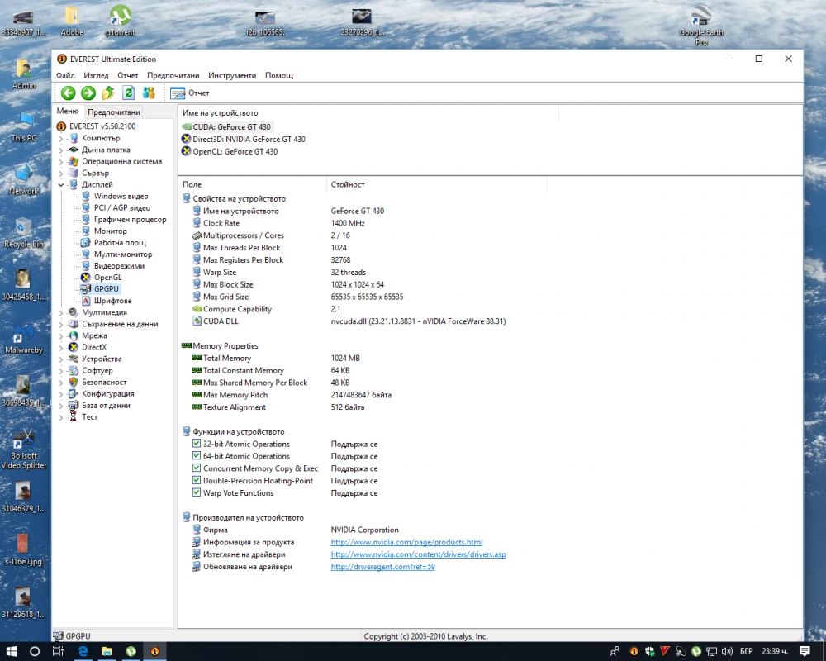Screen dimensions: 826x661
Task: Select EVEREST v5.50.2100 root node
Action: pyautogui.click(x=102, y=126)
